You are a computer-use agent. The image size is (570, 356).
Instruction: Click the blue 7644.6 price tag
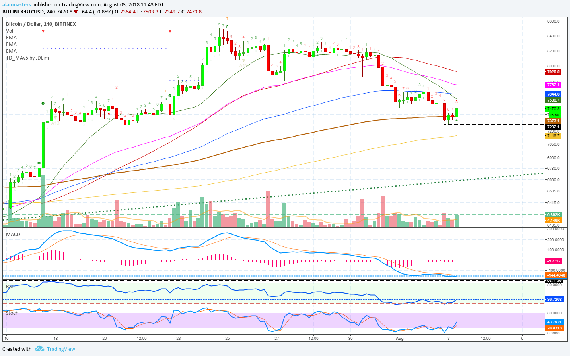(x=553, y=94)
